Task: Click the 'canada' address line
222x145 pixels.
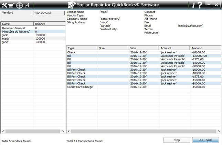Action: tap(105, 25)
